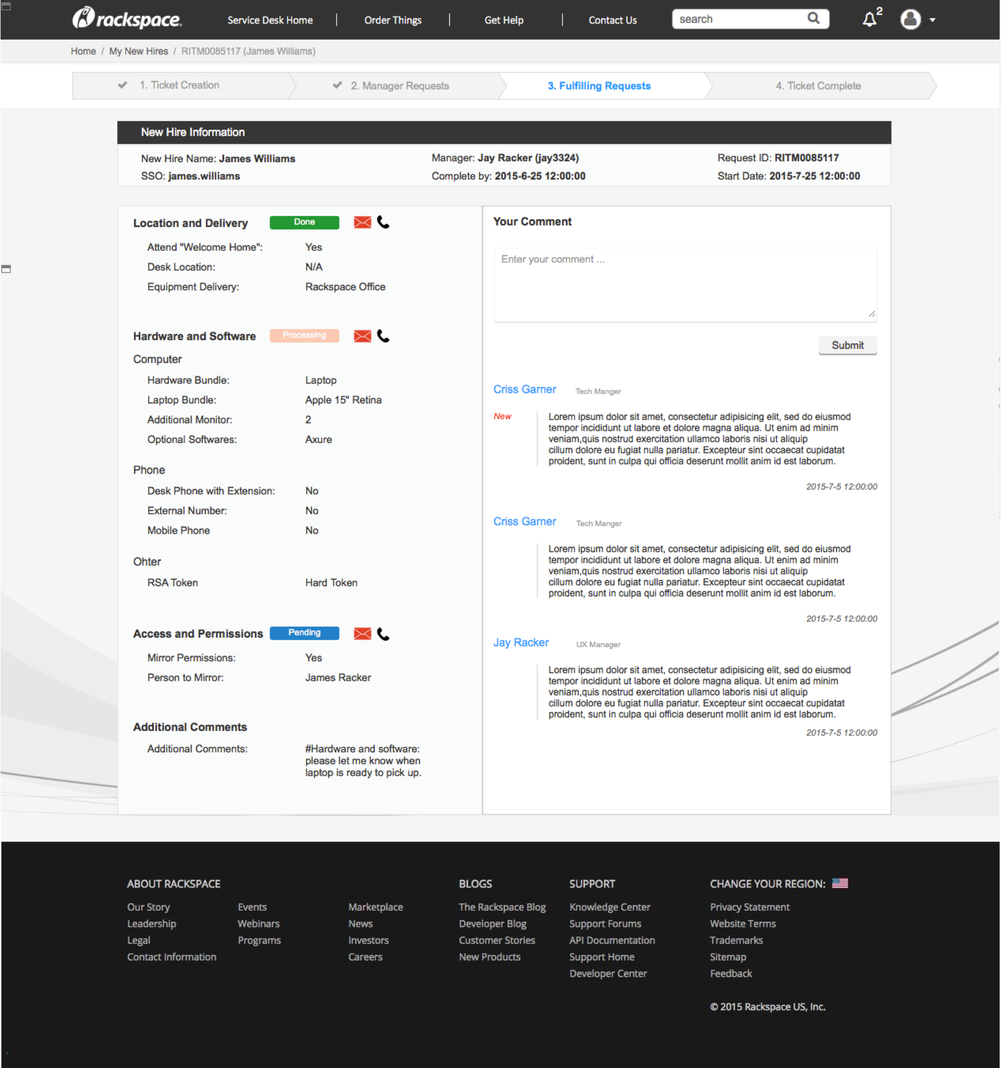Open the Knowledge Center link
This screenshot has height=1068, width=1001.
coord(609,908)
